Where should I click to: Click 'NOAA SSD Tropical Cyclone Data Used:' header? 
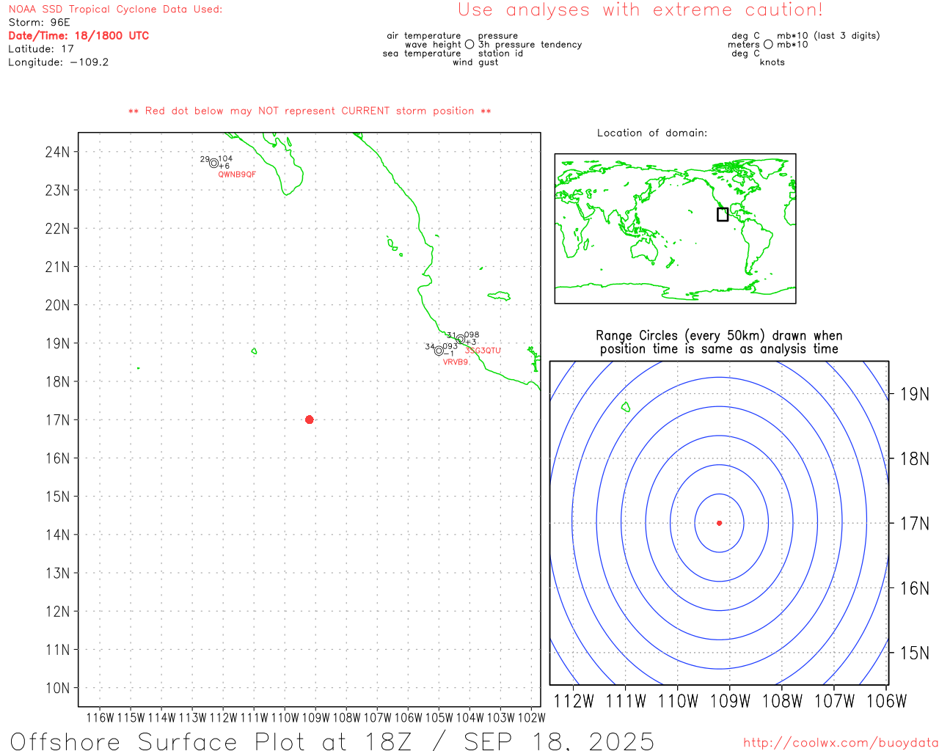click(115, 9)
